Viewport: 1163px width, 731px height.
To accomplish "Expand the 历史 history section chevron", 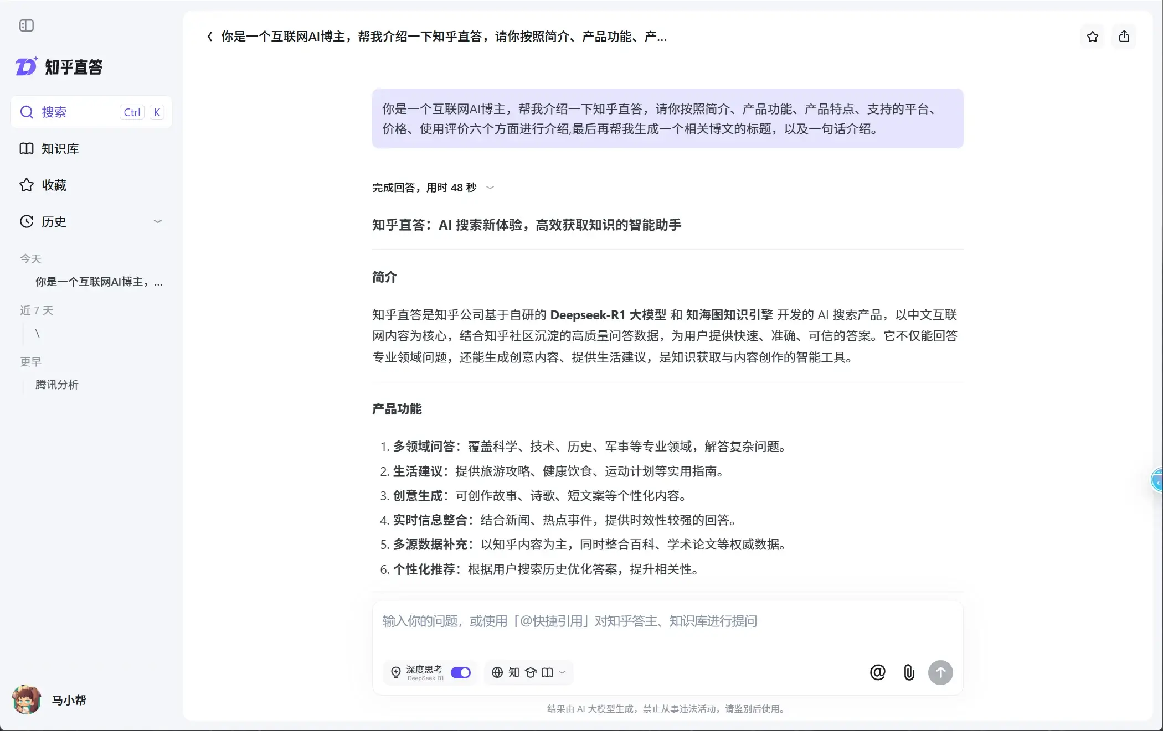I will pyautogui.click(x=158, y=221).
